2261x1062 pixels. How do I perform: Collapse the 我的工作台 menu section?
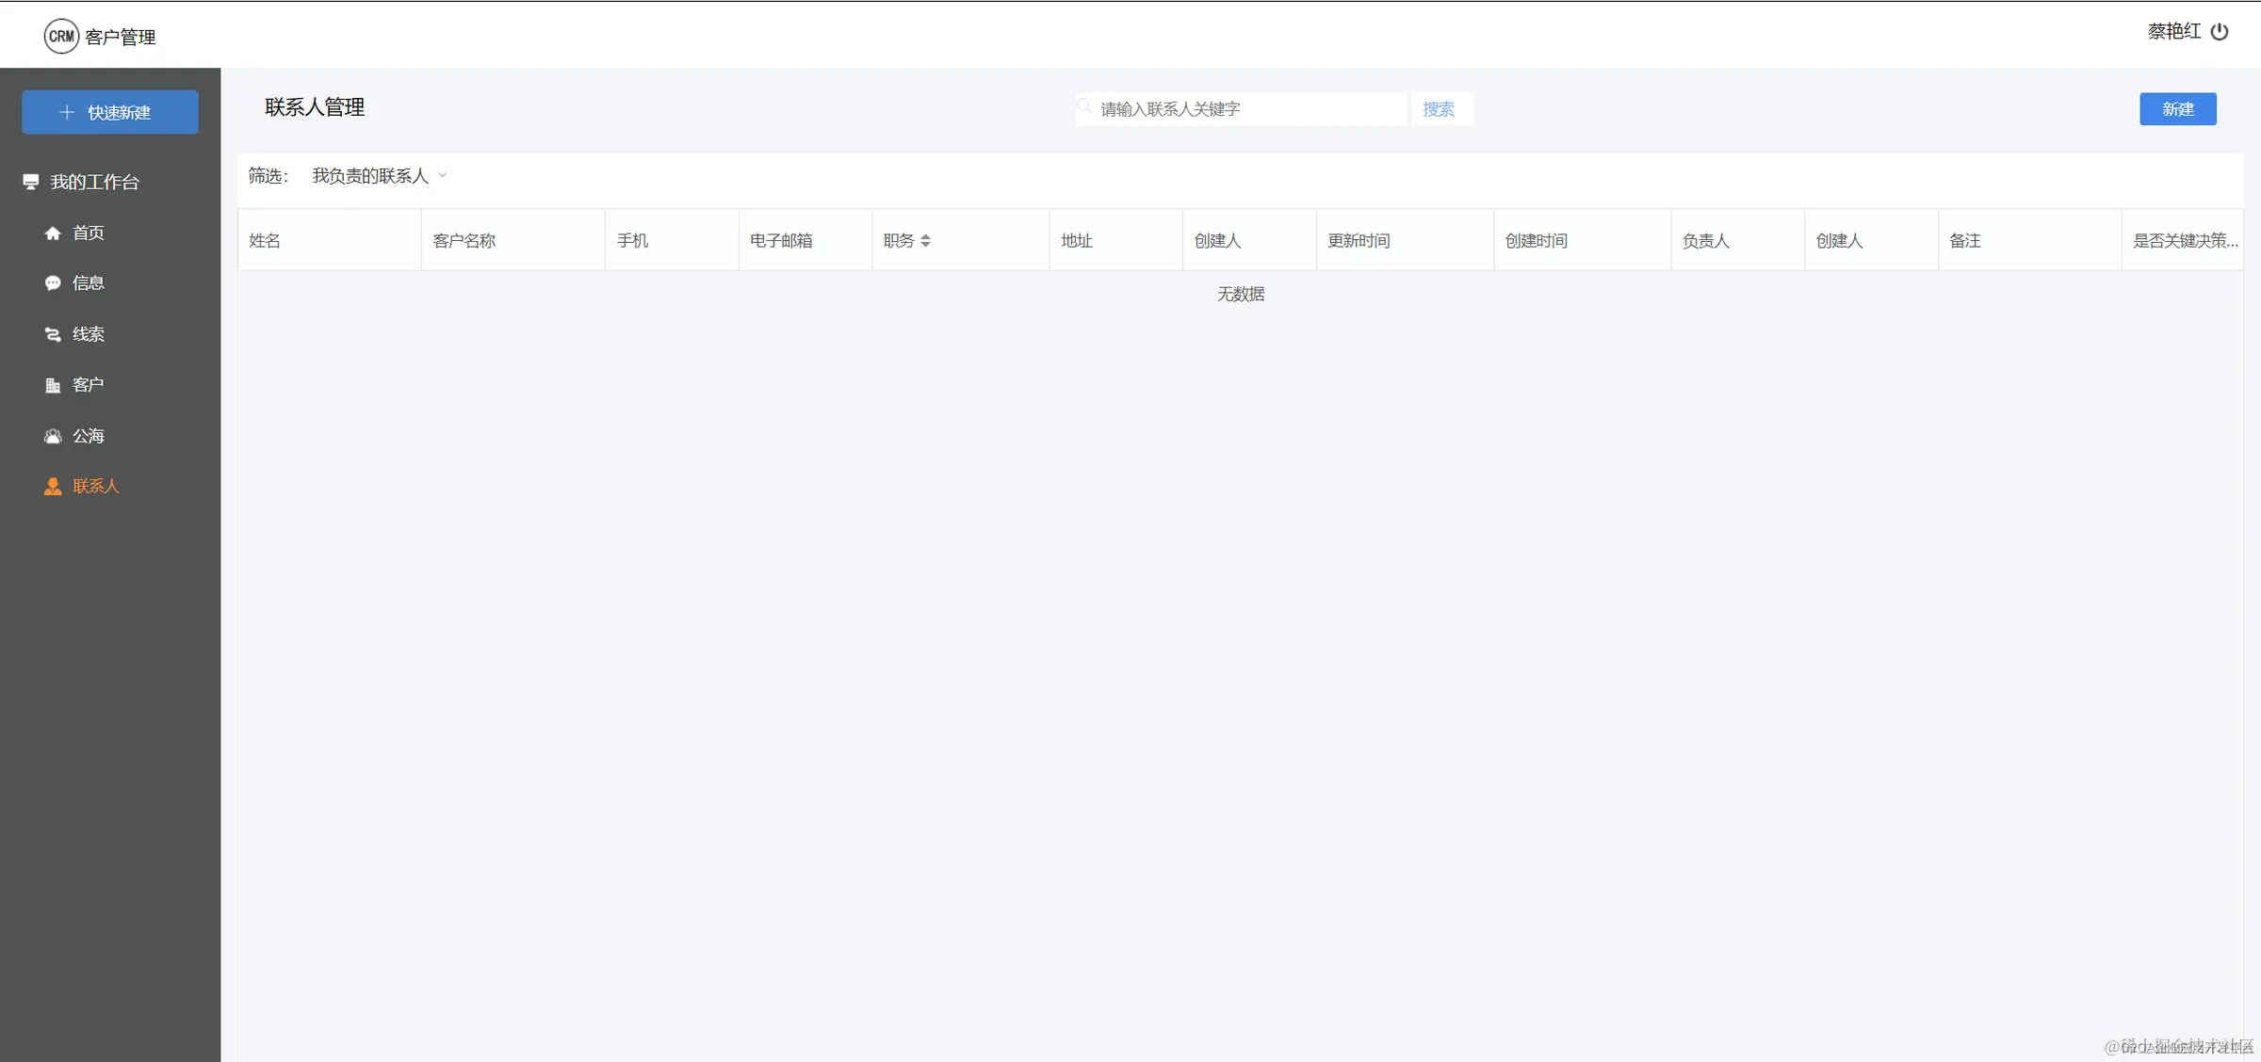[94, 182]
